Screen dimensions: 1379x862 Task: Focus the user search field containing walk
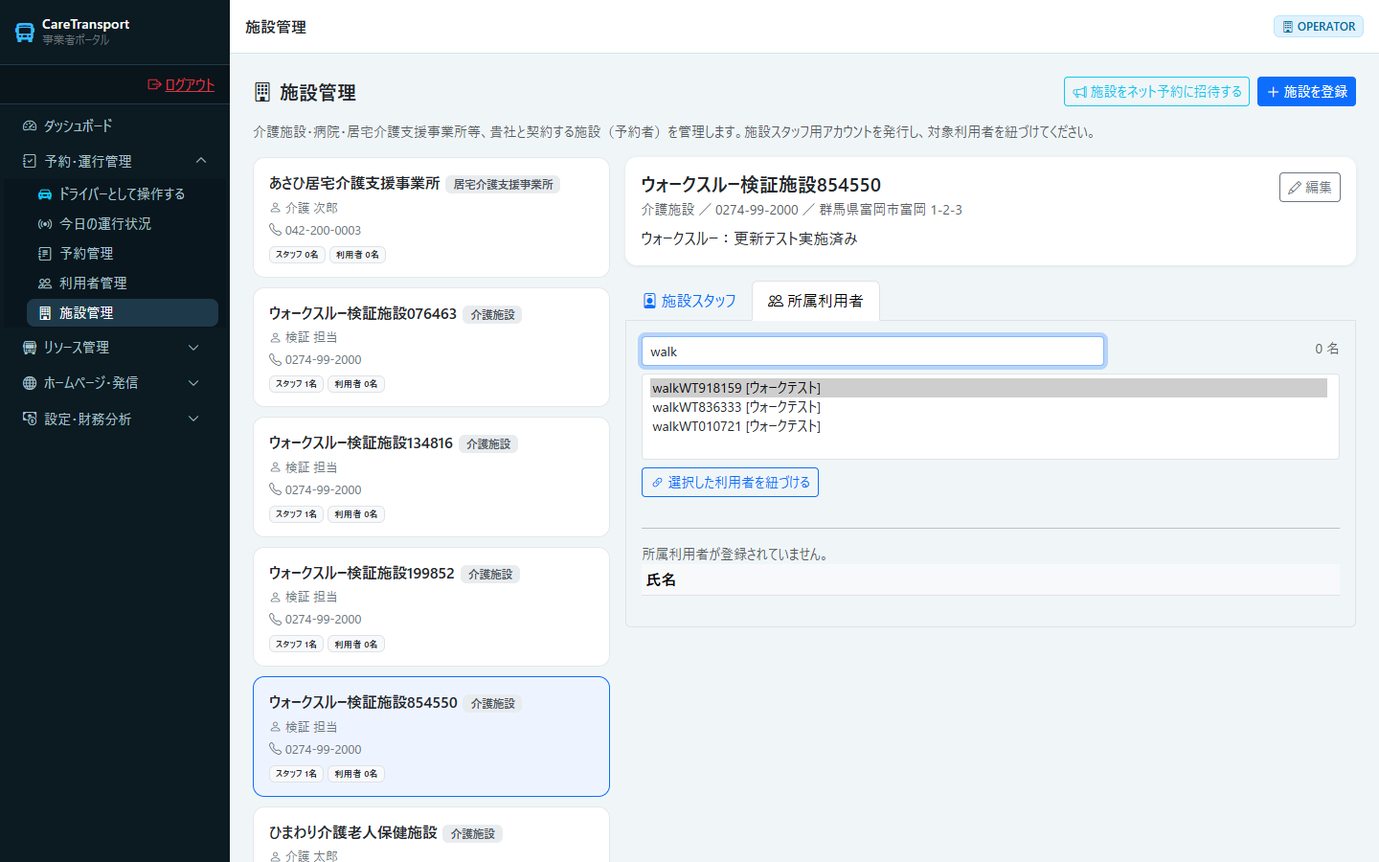coord(872,351)
